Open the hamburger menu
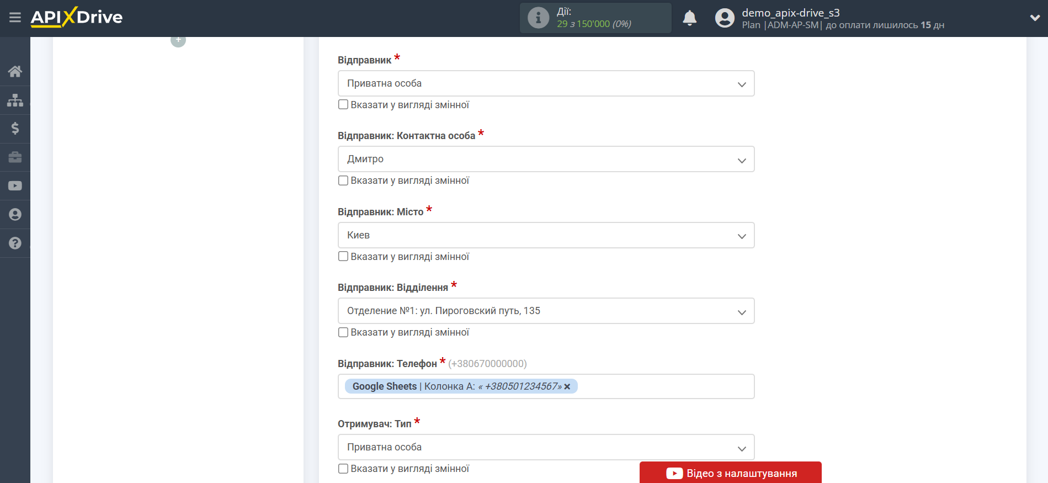The width and height of the screenshot is (1048, 483). pyautogui.click(x=15, y=18)
